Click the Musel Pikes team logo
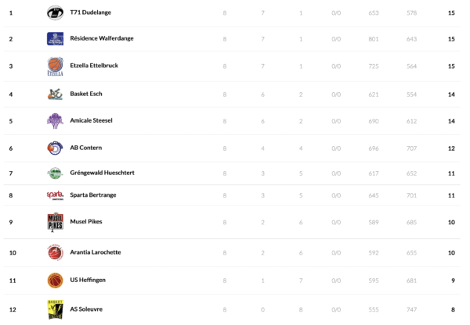 pyautogui.click(x=55, y=222)
